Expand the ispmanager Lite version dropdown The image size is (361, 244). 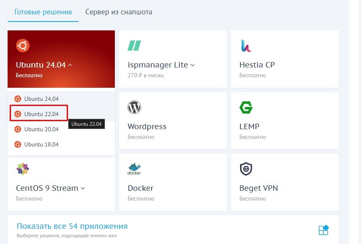click(193, 65)
